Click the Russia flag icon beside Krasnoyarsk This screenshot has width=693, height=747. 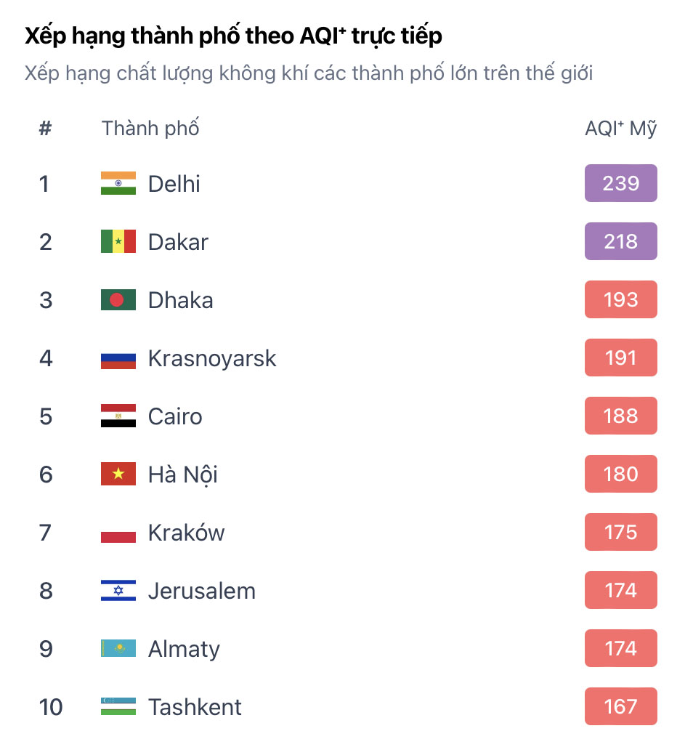(x=118, y=358)
